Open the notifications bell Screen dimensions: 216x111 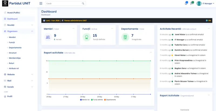click(186, 3)
